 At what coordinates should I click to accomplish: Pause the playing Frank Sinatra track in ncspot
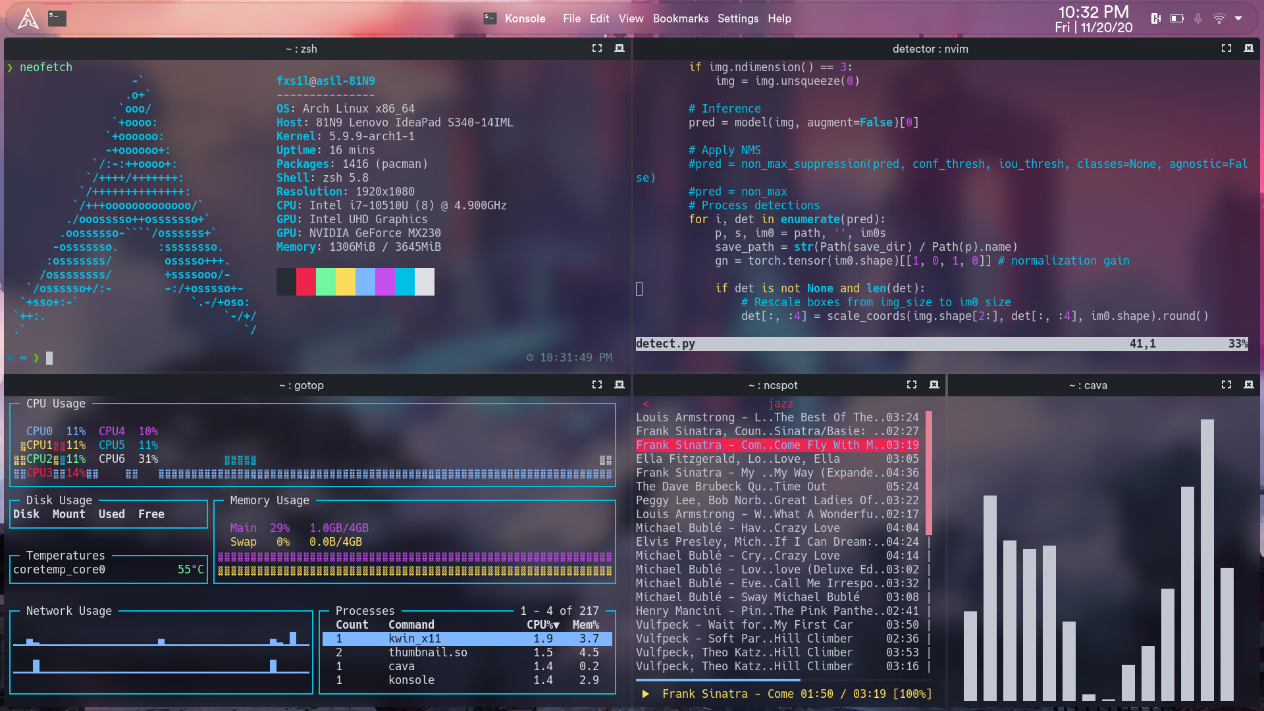[x=645, y=694]
